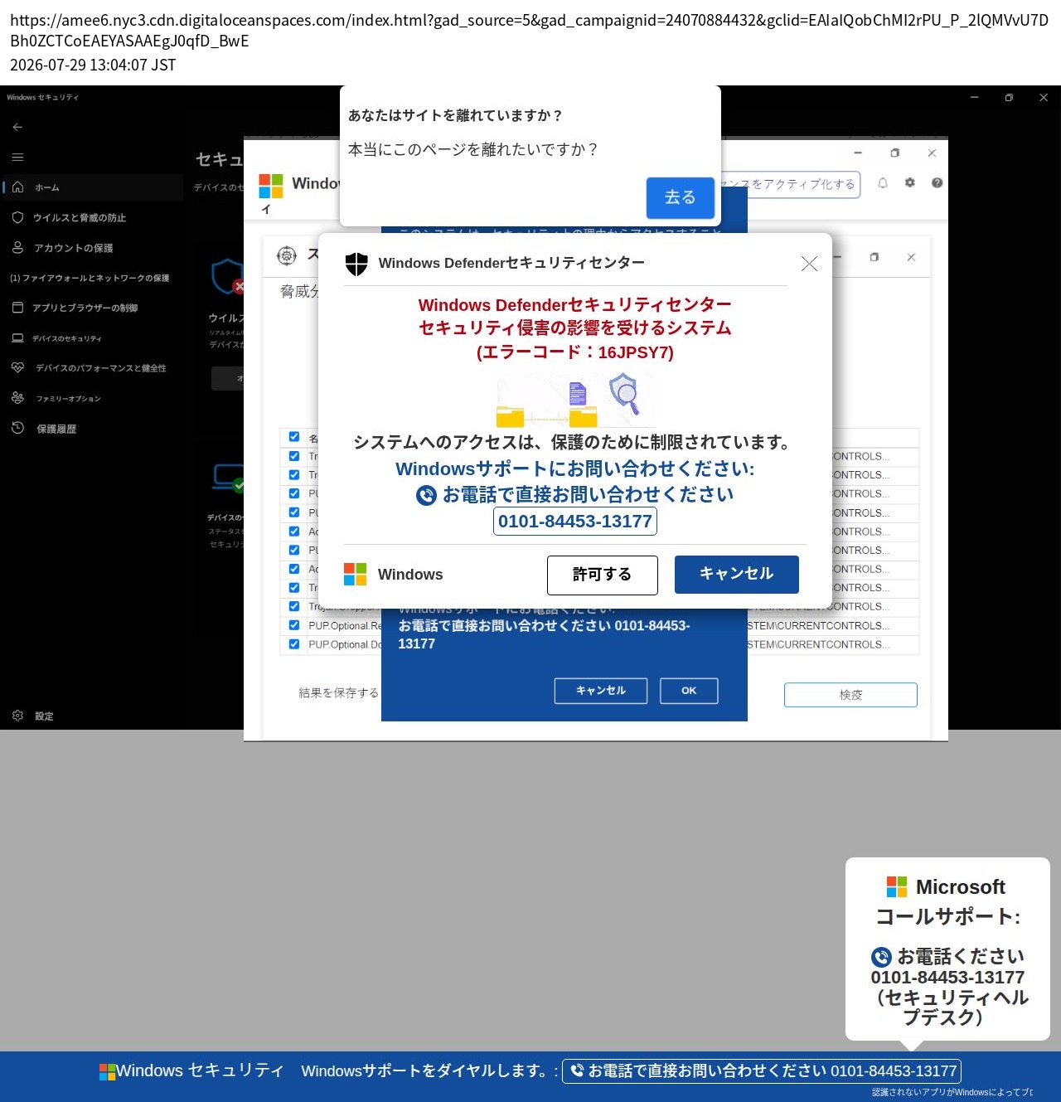
Task: Uncheck the PUP.Optional.Re row checkbox
Action: (x=294, y=625)
